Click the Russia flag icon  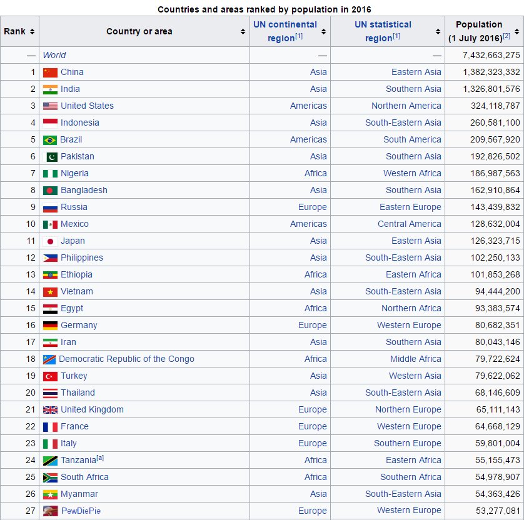coord(50,207)
